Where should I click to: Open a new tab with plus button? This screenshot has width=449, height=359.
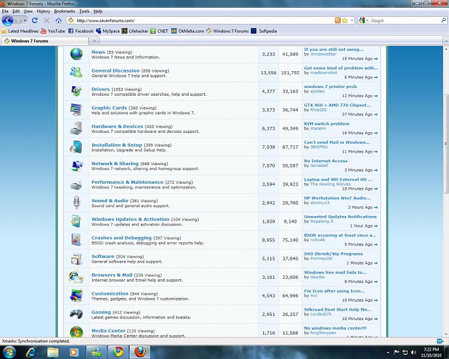pos(94,41)
